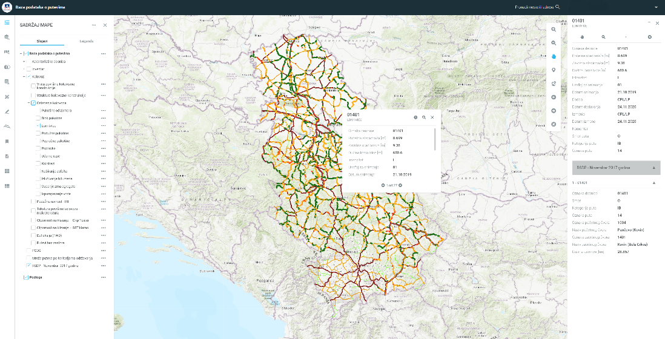Click magnifier icon in right details panel
This screenshot has width=665, height=339.
(603, 38)
